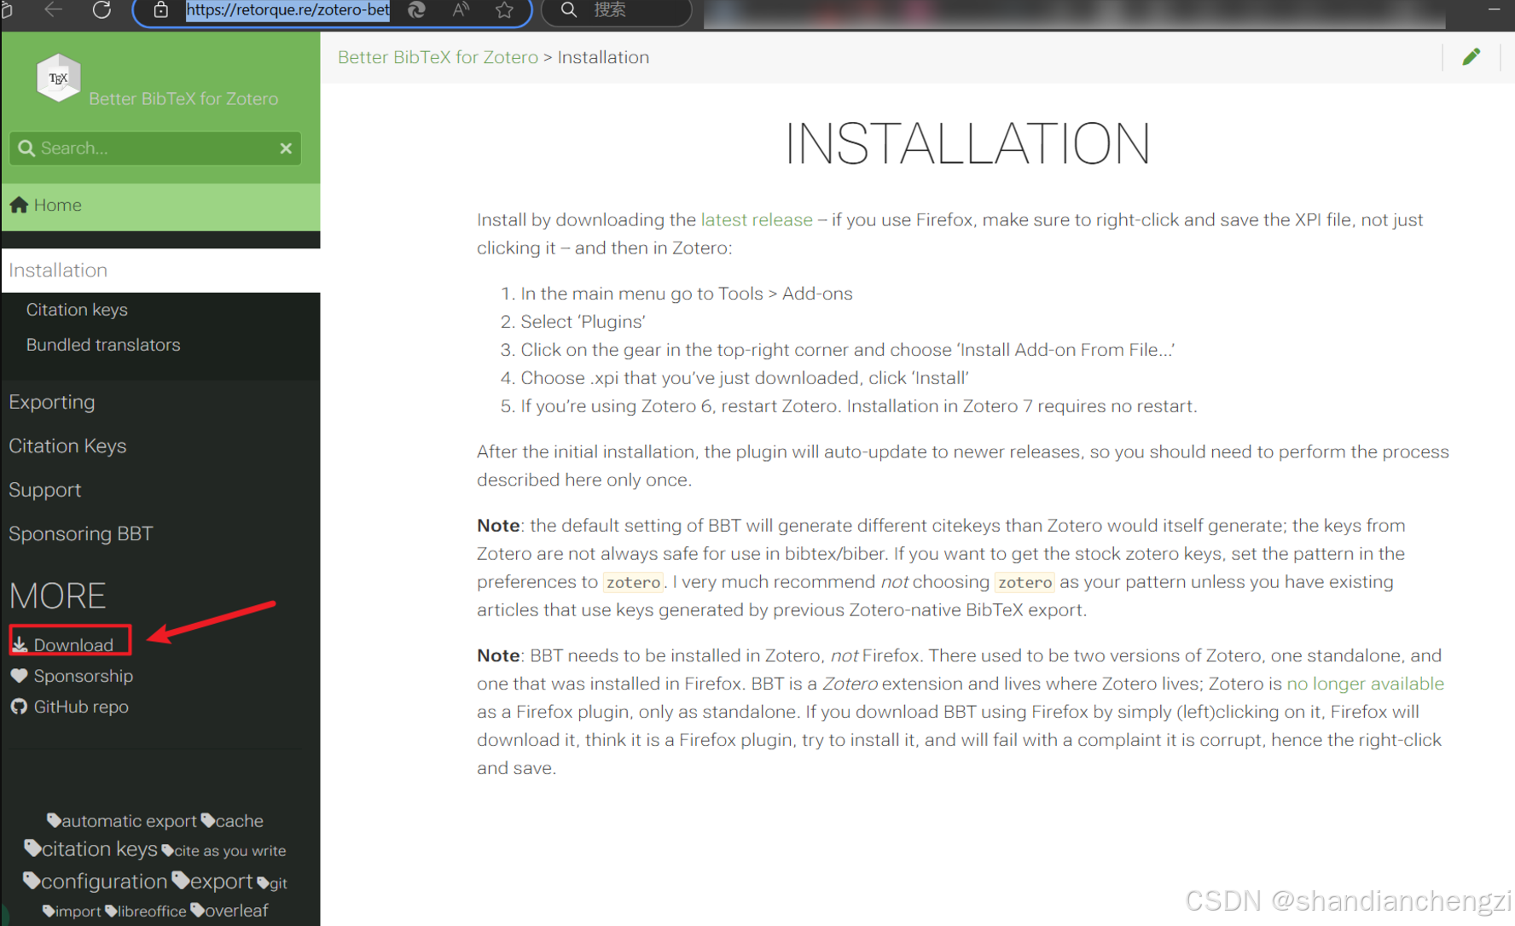Click the BibTeX hexagon logo

click(58, 78)
